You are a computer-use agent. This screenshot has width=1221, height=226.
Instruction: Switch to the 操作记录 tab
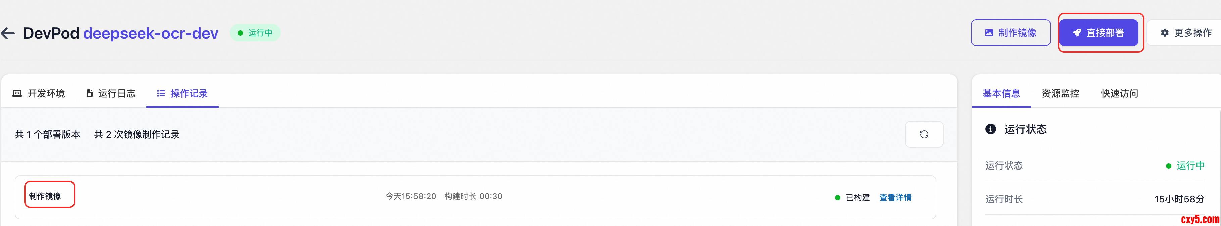pyautogui.click(x=183, y=93)
